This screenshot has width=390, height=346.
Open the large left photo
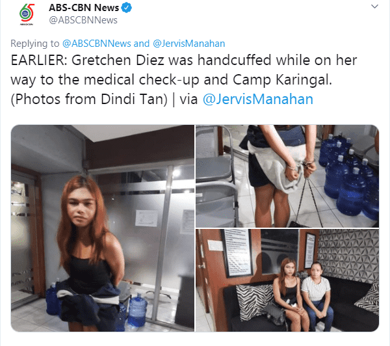click(103, 228)
